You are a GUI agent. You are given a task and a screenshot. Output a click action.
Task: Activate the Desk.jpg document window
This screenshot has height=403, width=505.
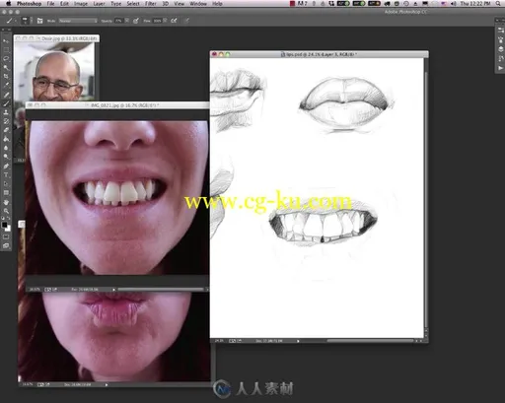[x=56, y=38]
